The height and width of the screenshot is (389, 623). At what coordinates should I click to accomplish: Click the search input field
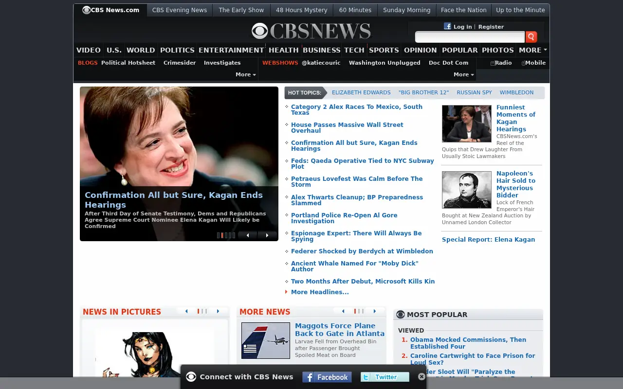click(470, 37)
